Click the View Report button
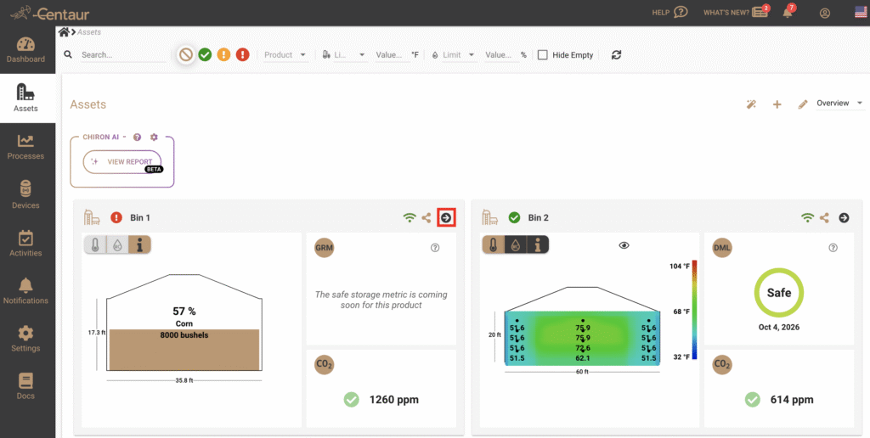The width and height of the screenshot is (870, 438). (122, 161)
